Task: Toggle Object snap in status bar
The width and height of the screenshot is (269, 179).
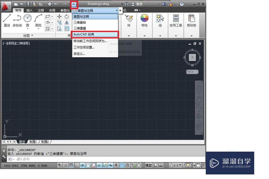Action: (x=88, y=165)
